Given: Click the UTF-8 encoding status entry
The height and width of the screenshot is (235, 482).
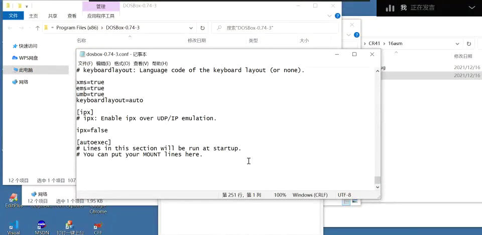Looking at the screenshot, I should tap(344, 195).
